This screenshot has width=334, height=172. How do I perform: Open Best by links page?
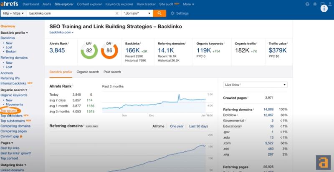tap(10, 148)
